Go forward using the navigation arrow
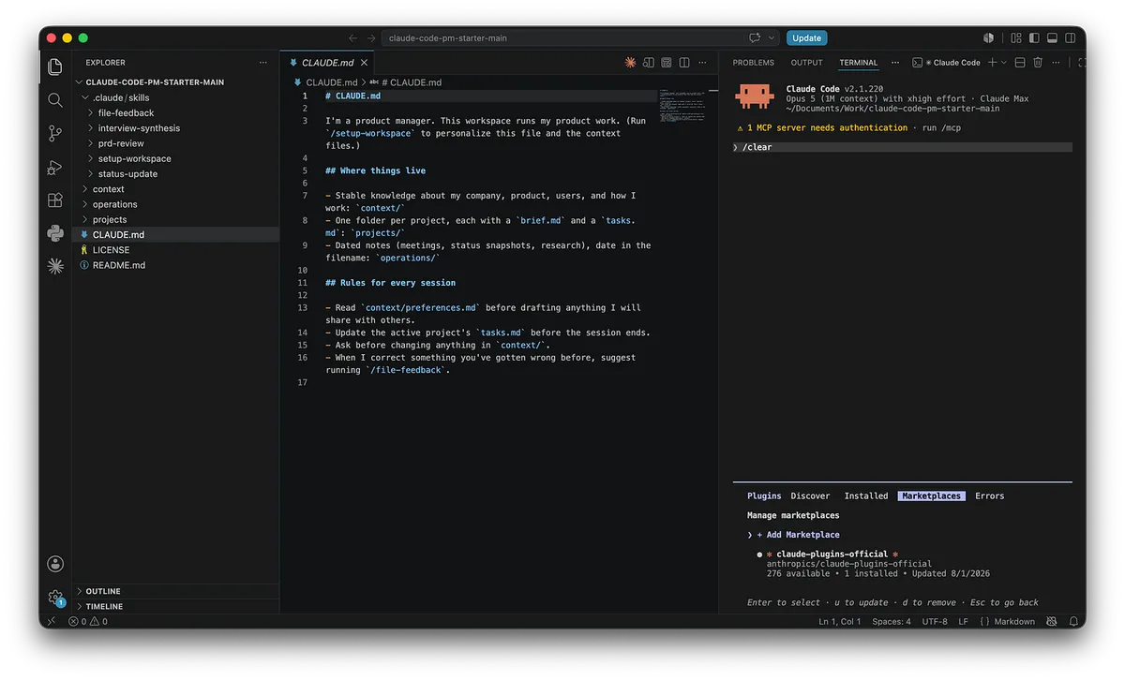 (371, 38)
